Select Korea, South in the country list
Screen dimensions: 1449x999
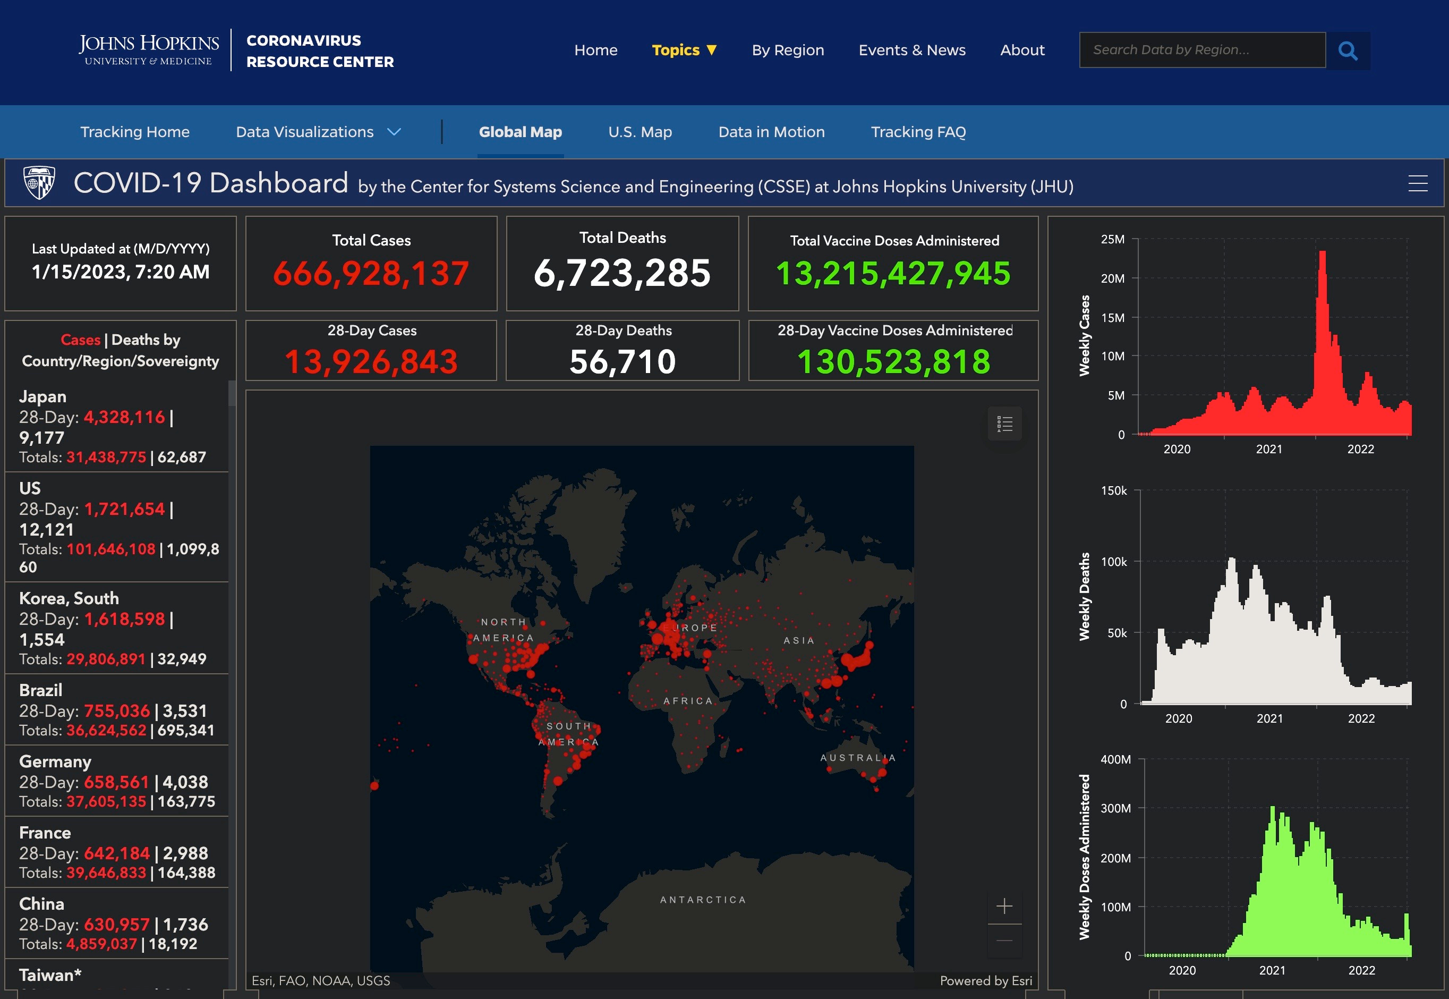click(x=116, y=628)
